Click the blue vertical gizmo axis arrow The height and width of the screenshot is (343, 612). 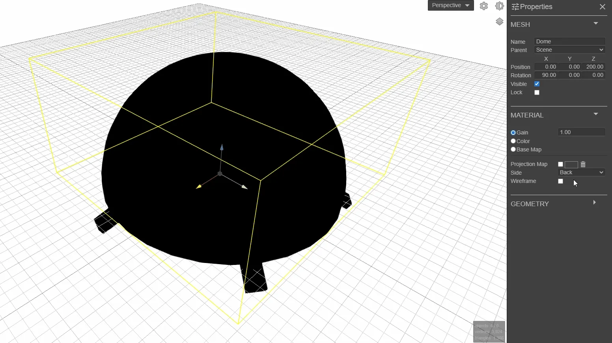pyautogui.click(x=222, y=147)
